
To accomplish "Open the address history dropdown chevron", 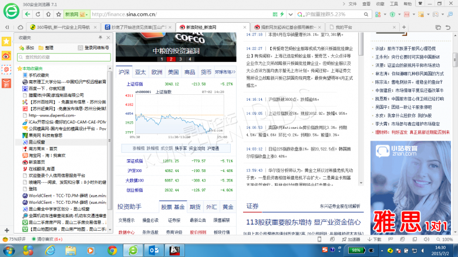I will pos(290,14).
